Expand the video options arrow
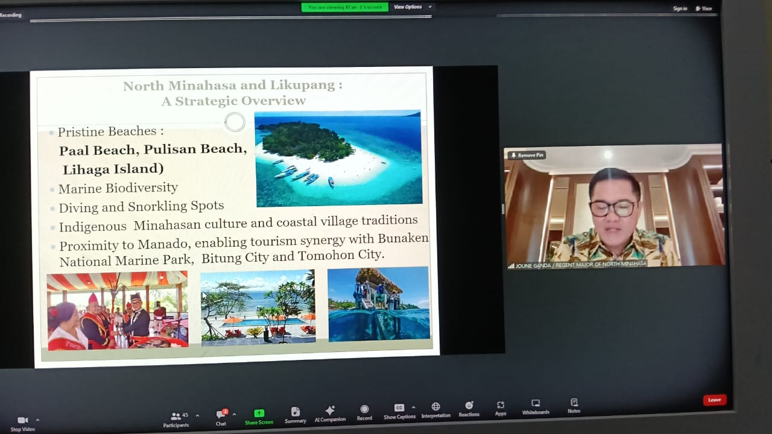Viewport: 772px width, 434px height. 37,420
